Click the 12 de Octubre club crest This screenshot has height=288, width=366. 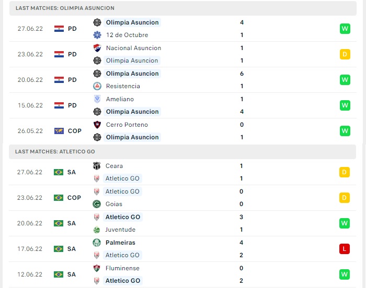pyautogui.click(x=97, y=35)
